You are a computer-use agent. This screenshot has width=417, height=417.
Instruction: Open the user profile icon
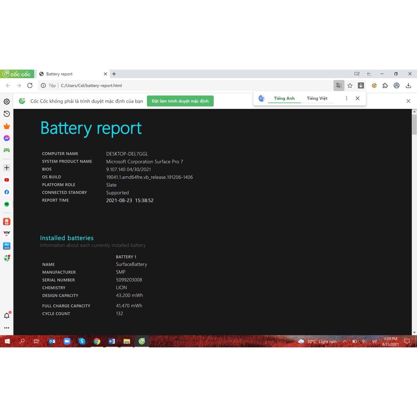(x=397, y=86)
